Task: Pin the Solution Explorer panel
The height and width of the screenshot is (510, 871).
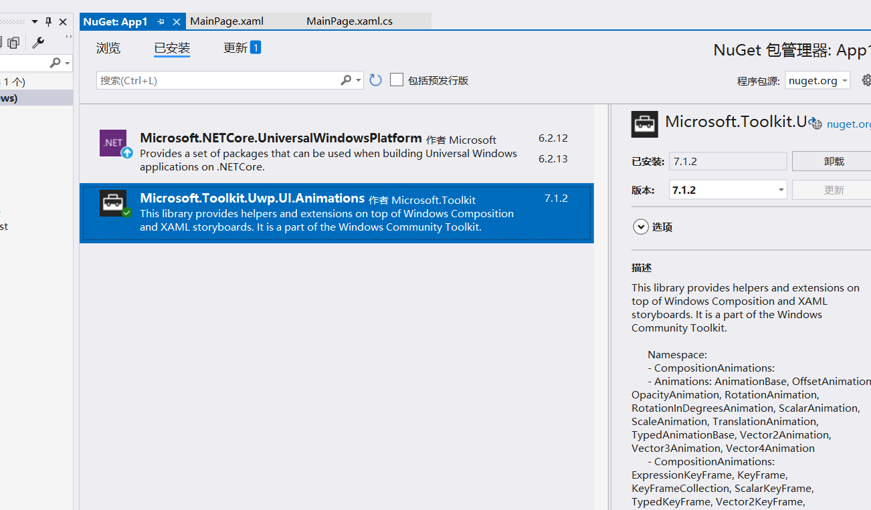Action: pos(49,21)
